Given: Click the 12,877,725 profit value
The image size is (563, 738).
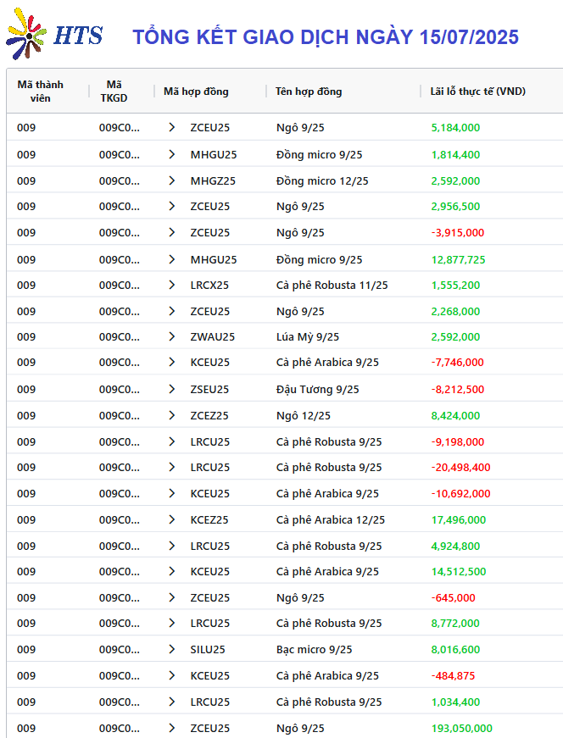Looking at the screenshot, I should click(x=459, y=260).
